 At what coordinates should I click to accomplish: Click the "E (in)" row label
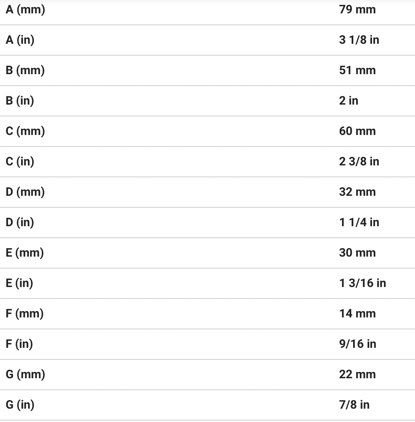(x=19, y=283)
